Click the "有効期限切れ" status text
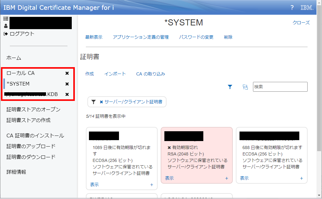The image size is (322, 199). pos(185,147)
